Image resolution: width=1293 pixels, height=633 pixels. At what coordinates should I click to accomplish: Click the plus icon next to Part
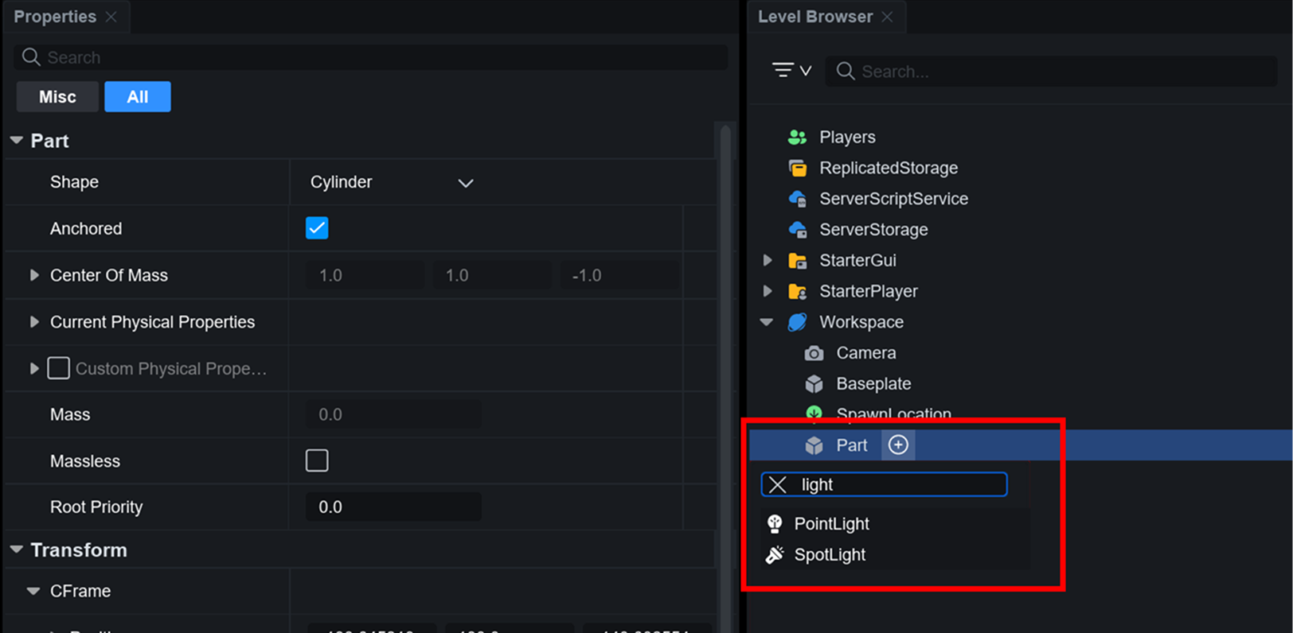(x=898, y=445)
